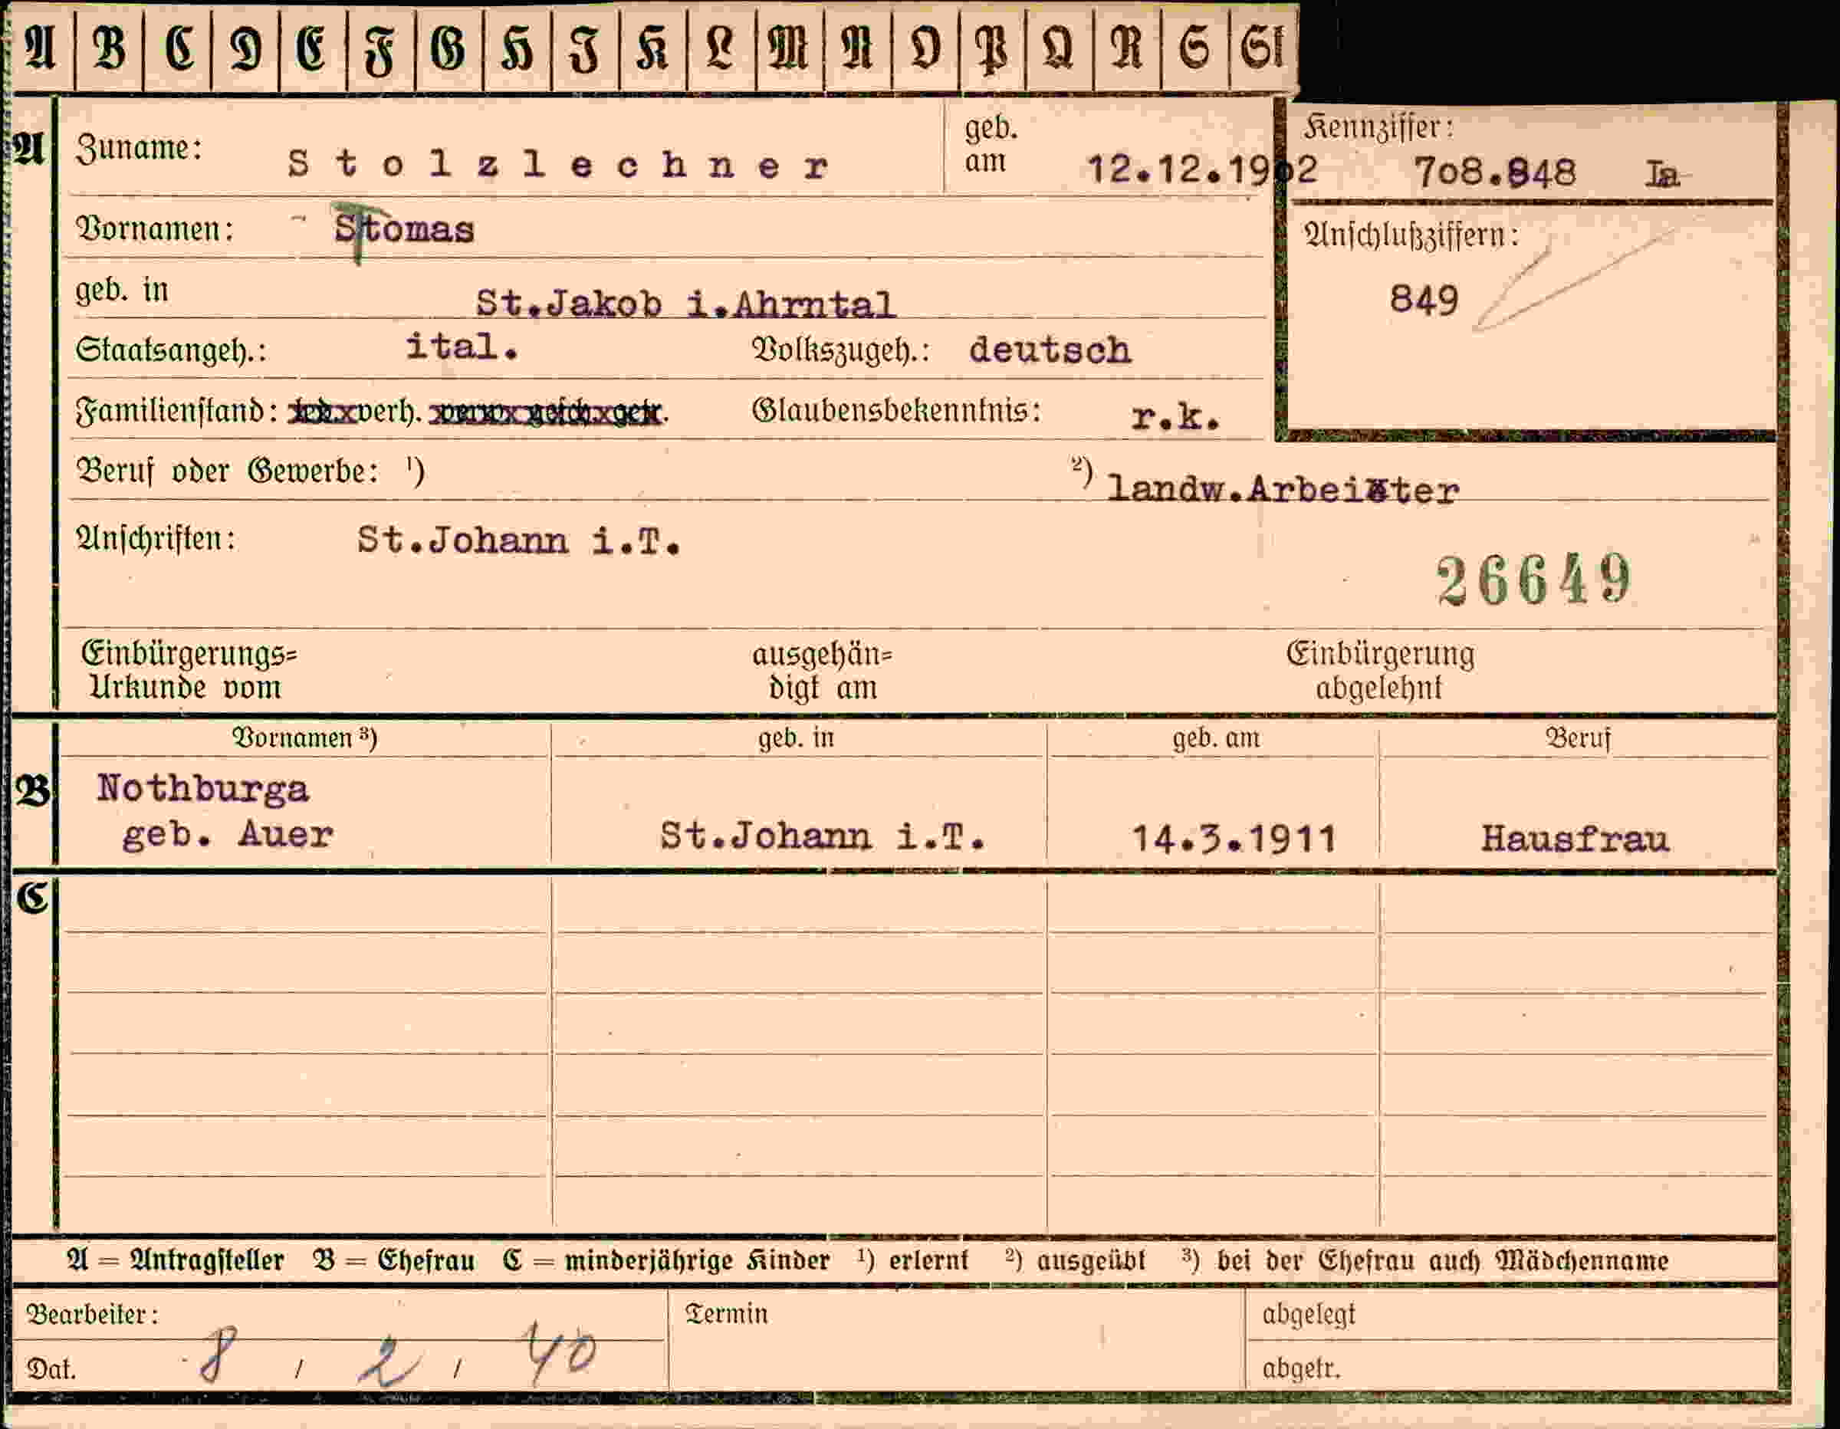Image resolution: width=1840 pixels, height=1429 pixels.
Task: Click the Staatsangeh. label
Action: (171, 350)
